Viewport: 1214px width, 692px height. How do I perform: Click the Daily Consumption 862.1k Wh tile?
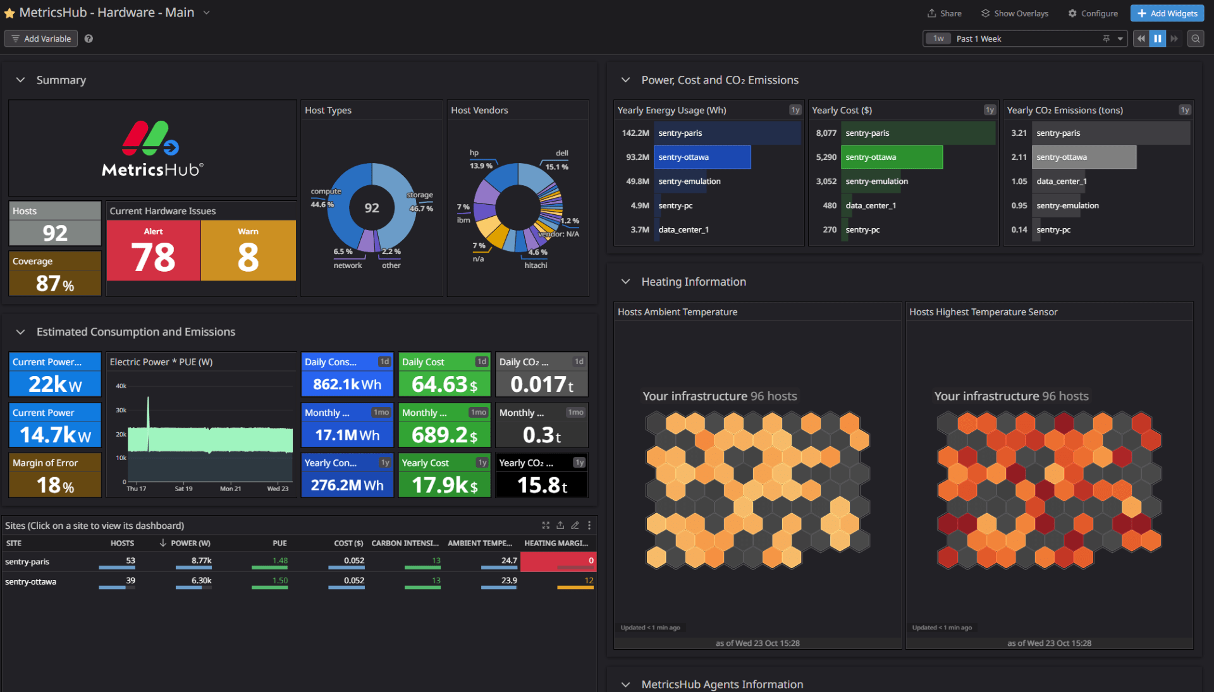click(347, 375)
